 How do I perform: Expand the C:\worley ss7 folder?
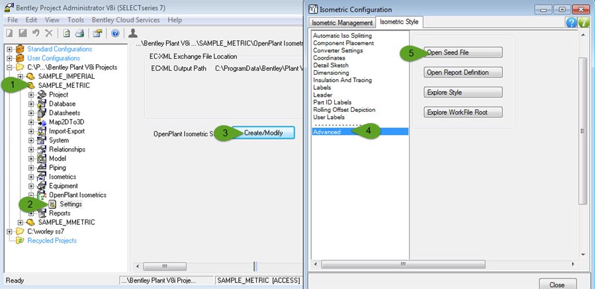pyautogui.click(x=9, y=231)
